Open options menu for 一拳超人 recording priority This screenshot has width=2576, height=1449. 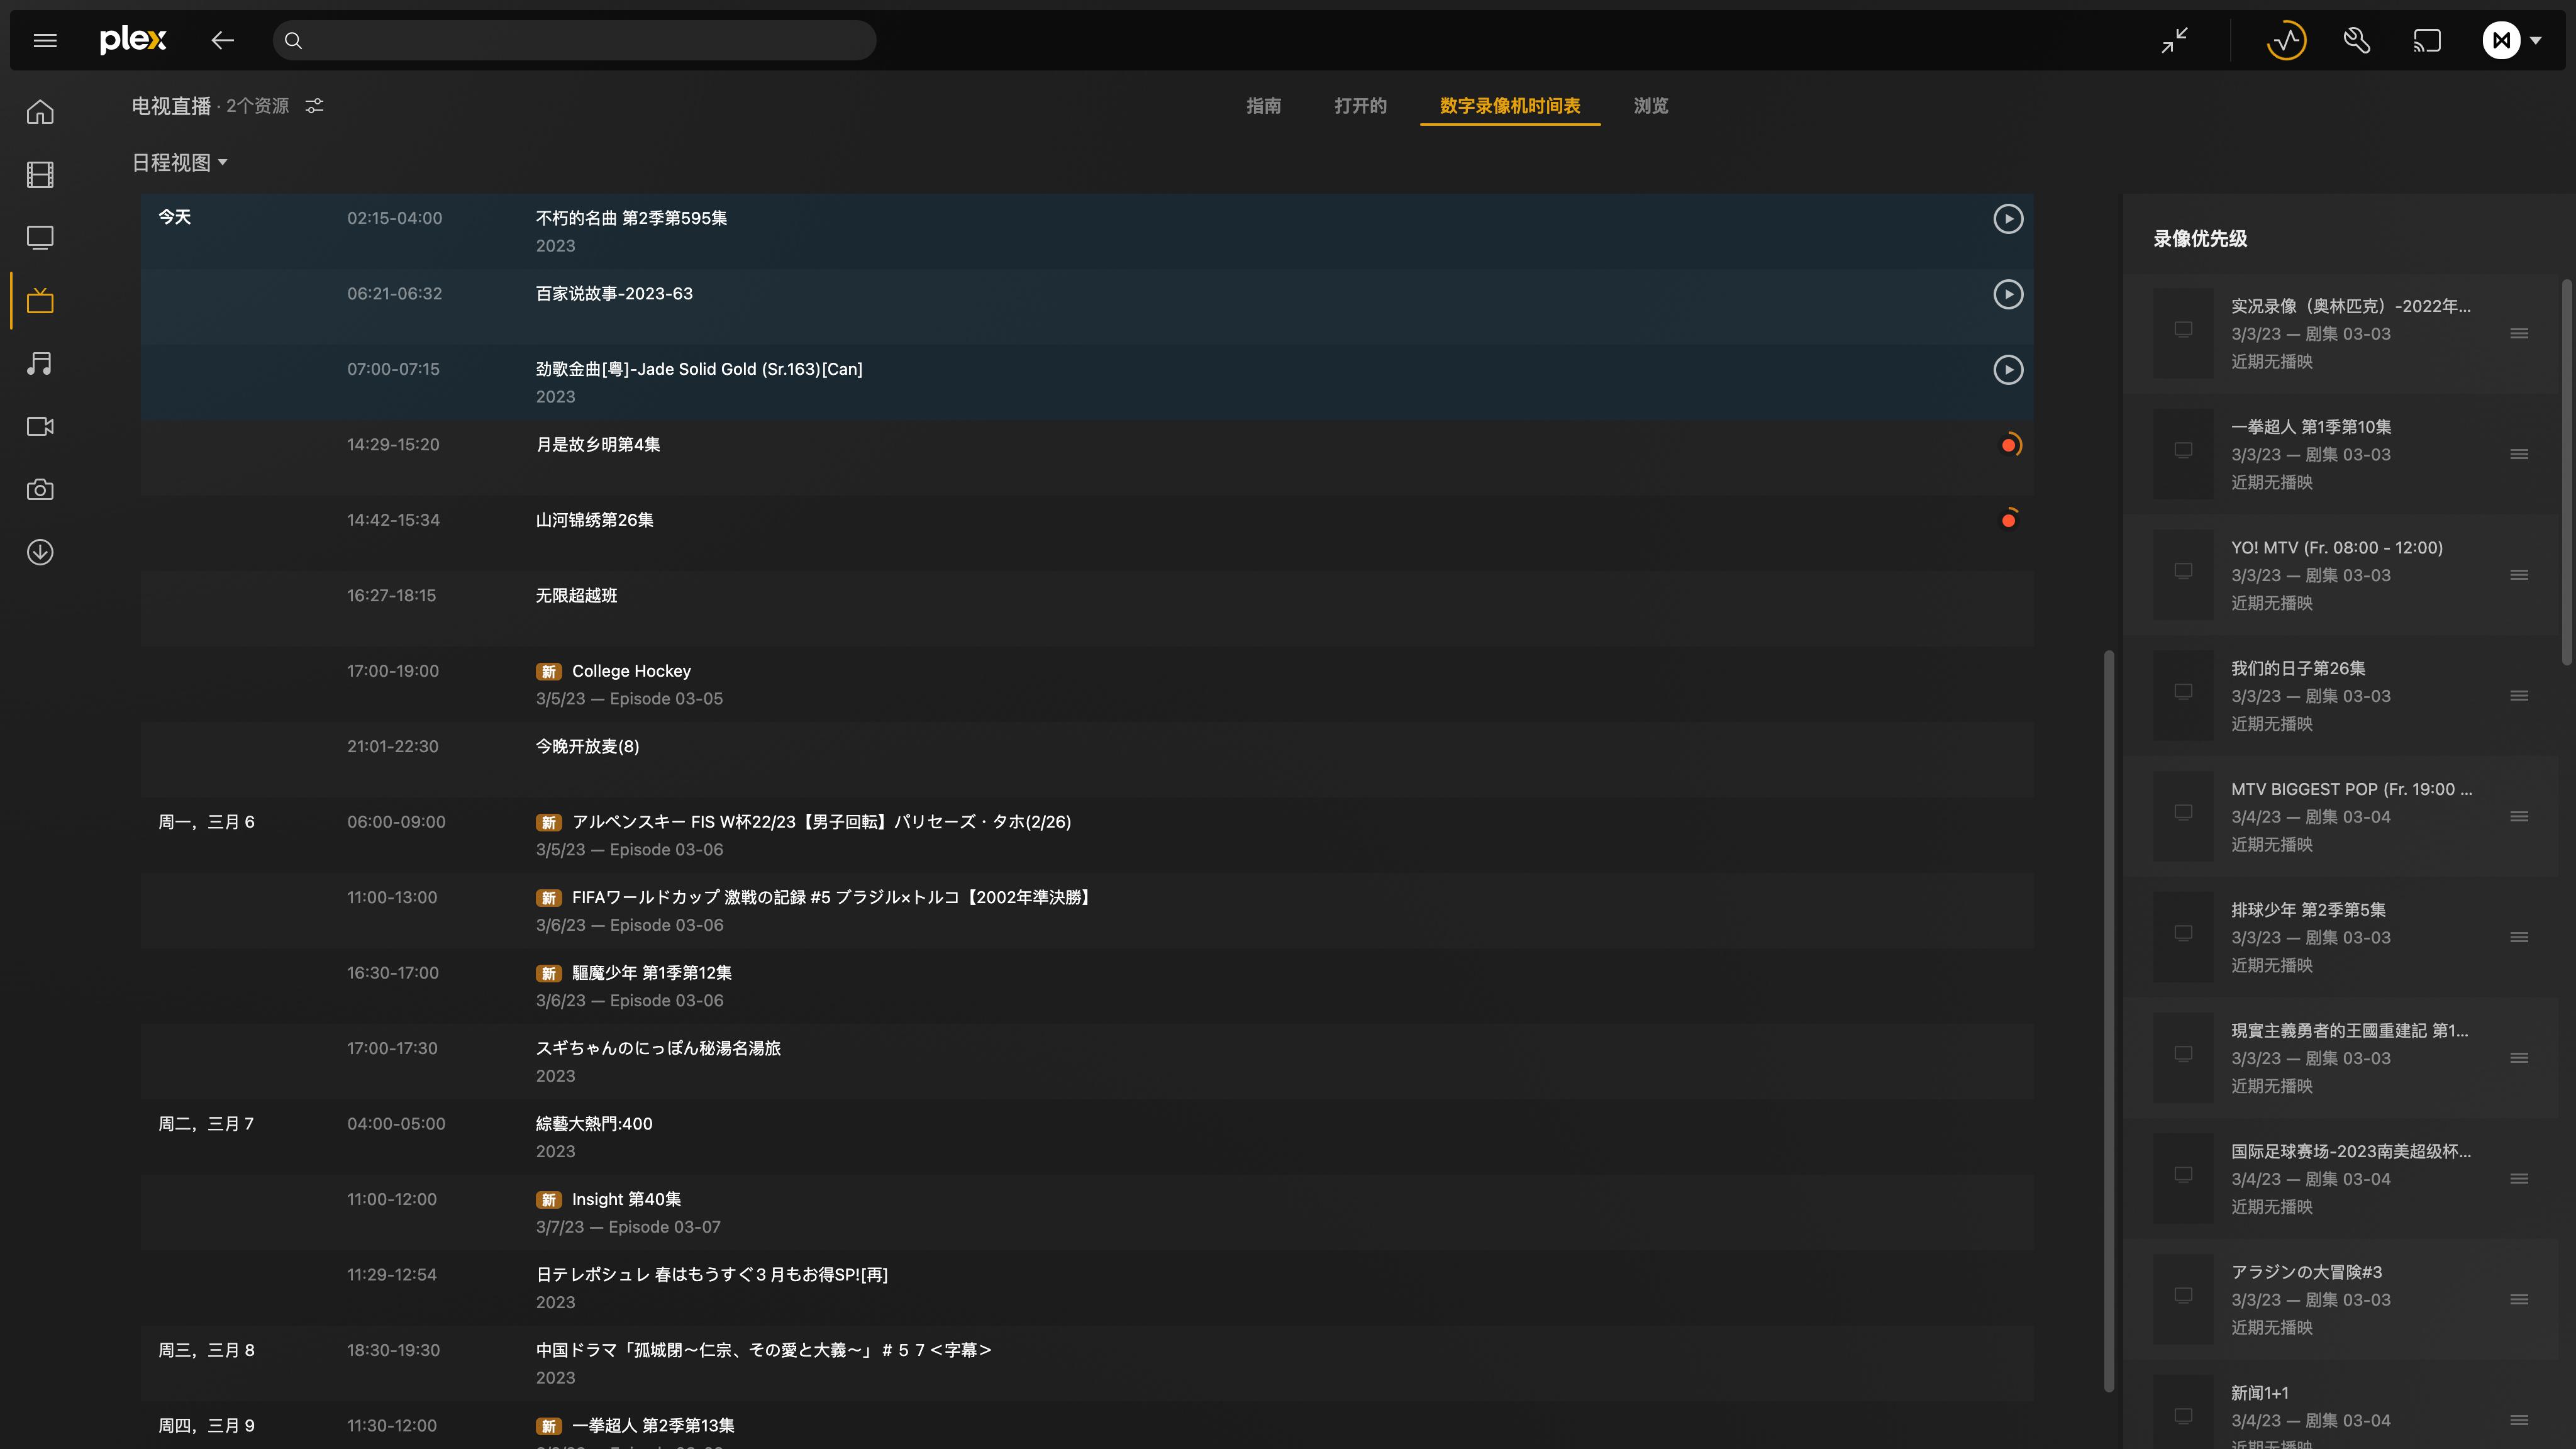pyautogui.click(x=2518, y=453)
